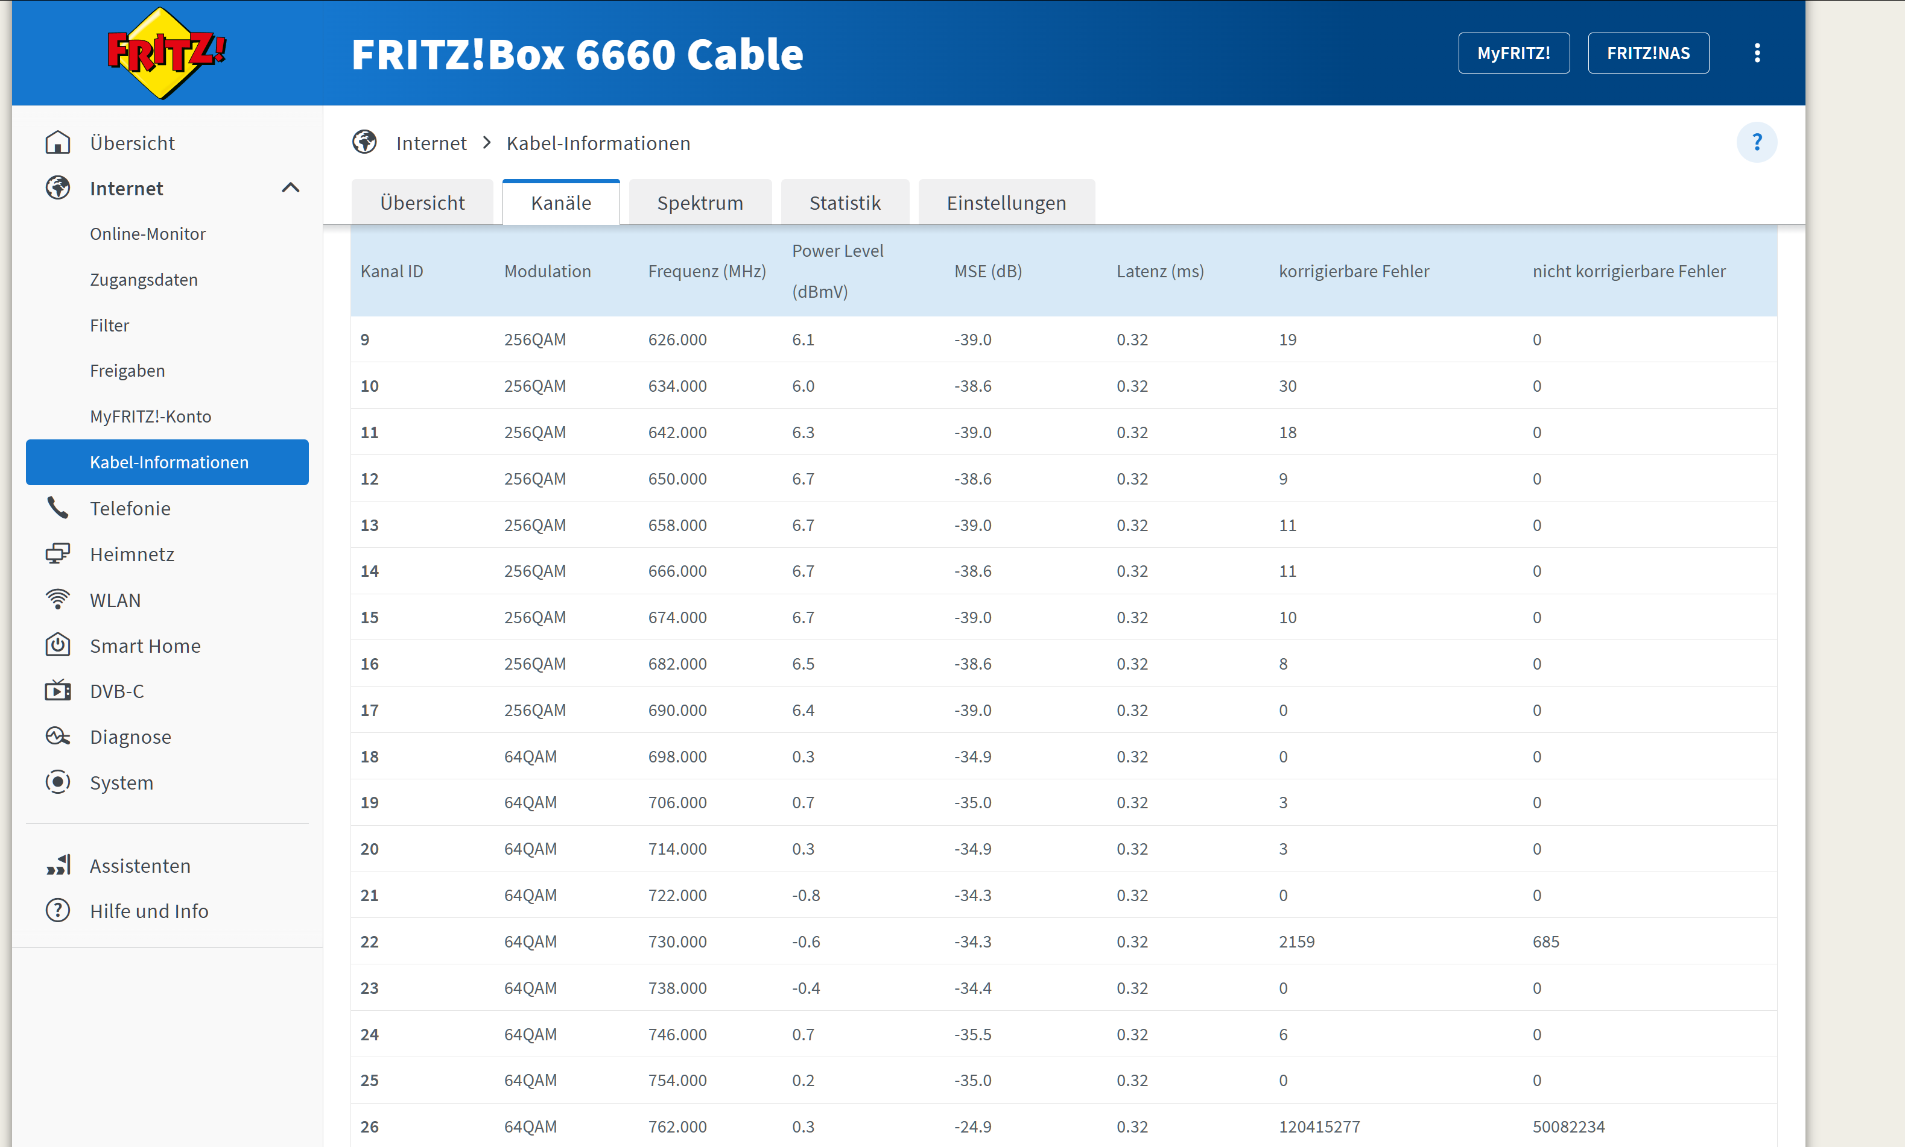
Task: Open Diagnose menu label
Action: pyautogui.click(x=131, y=737)
